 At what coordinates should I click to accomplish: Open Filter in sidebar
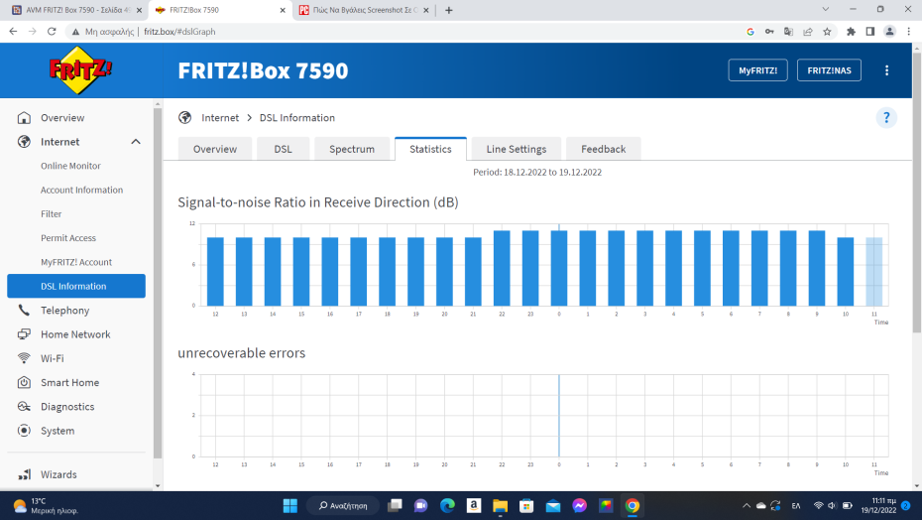pyautogui.click(x=52, y=214)
